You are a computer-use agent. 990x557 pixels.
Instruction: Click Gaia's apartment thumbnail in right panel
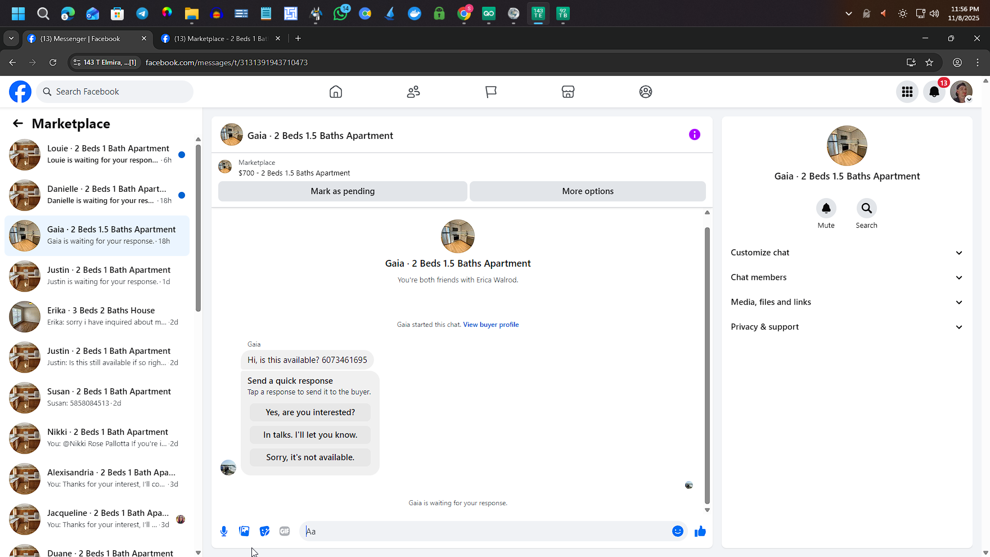coord(847,146)
